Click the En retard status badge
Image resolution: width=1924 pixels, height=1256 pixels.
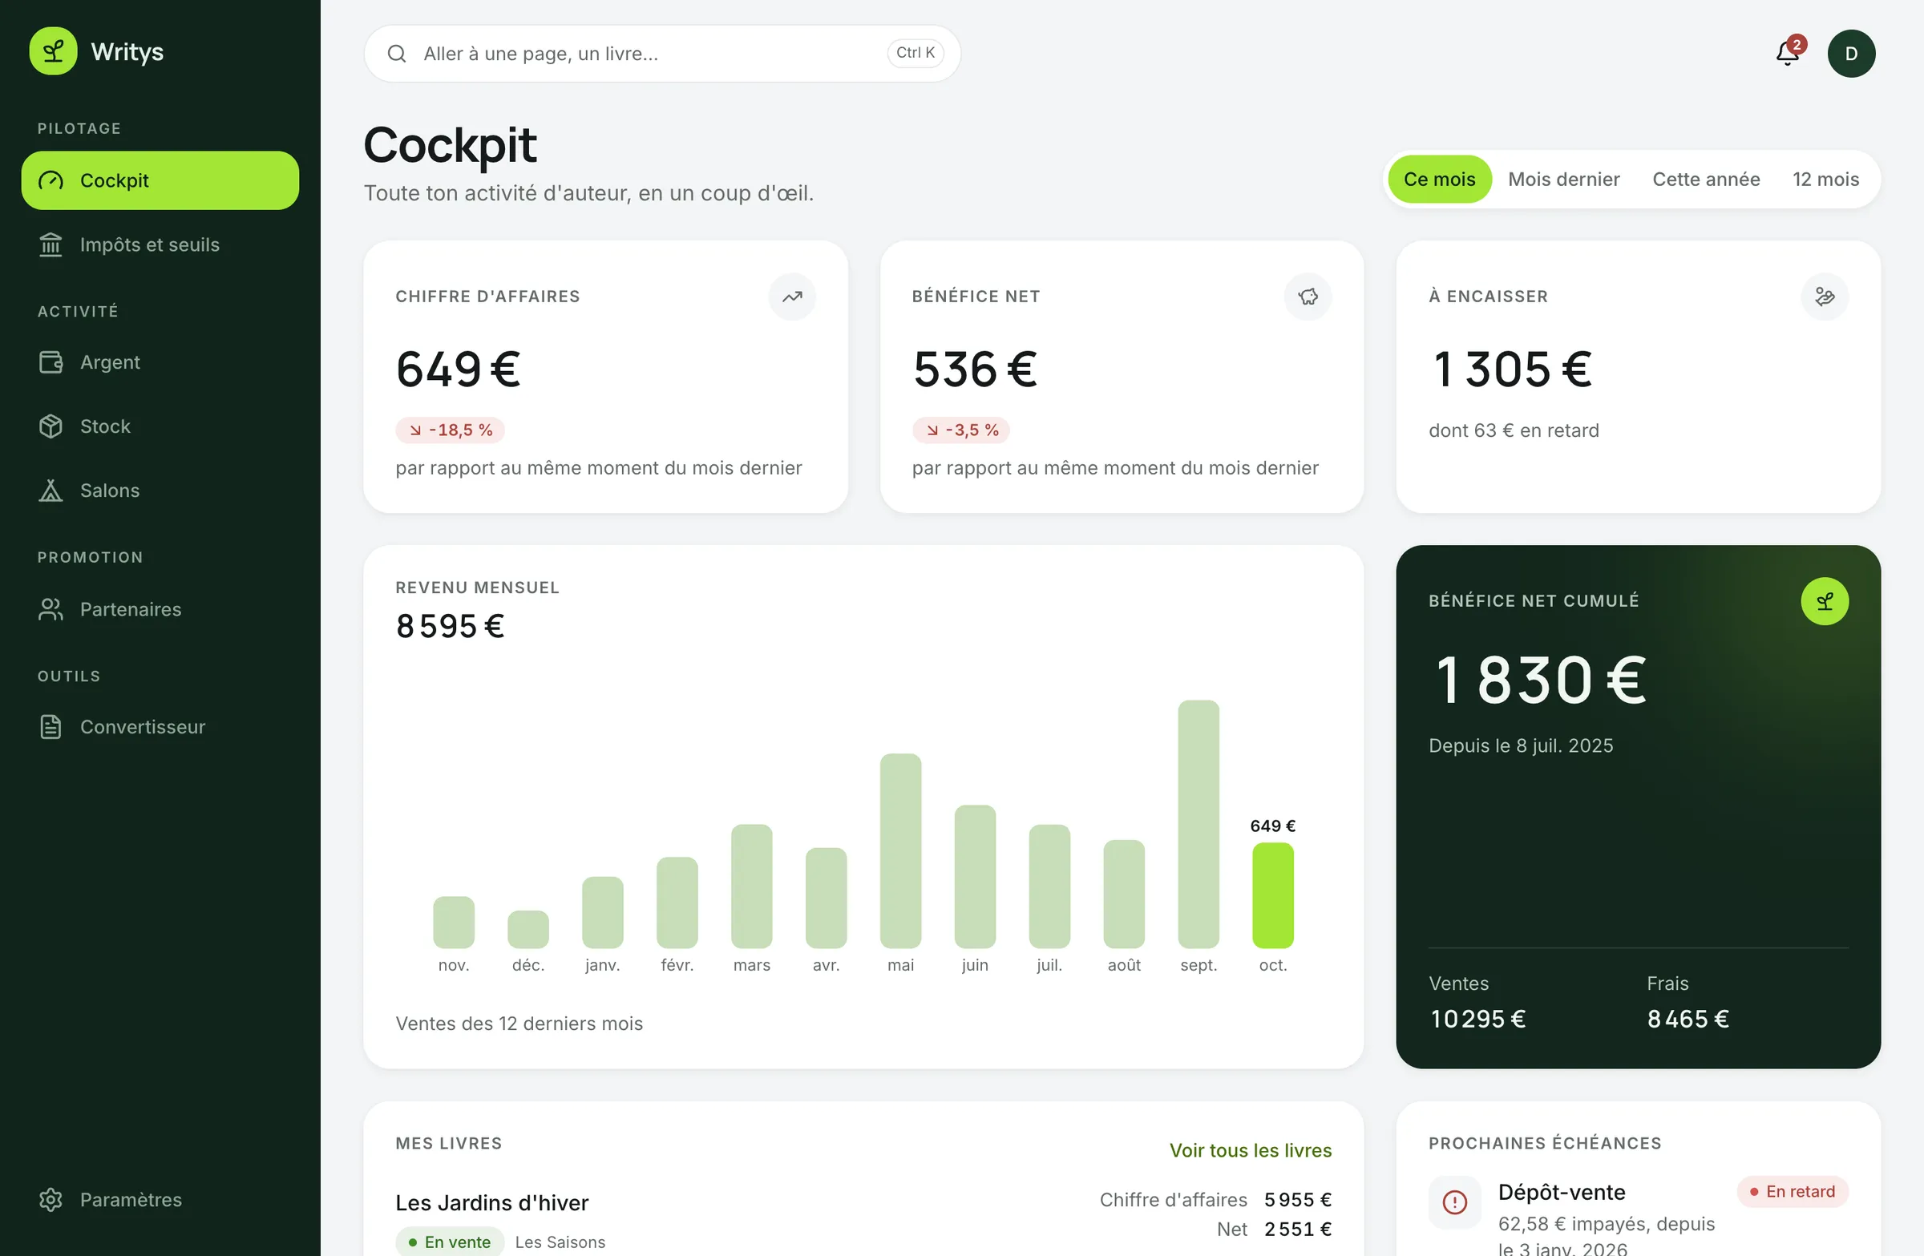click(x=1792, y=1191)
